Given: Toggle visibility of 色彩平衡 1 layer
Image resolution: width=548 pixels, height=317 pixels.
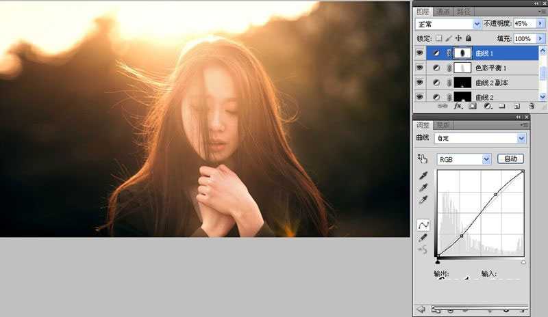Looking at the screenshot, I should [419, 68].
